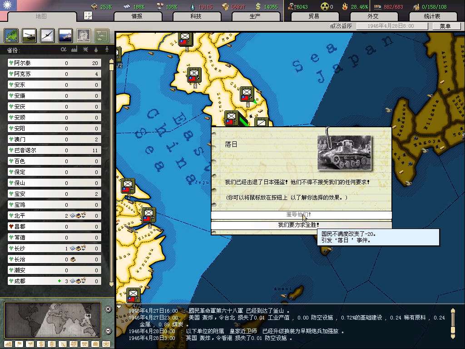The height and width of the screenshot is (349, 465).
Task: Collapse the message log with small triangle
Action: (119, 306)
